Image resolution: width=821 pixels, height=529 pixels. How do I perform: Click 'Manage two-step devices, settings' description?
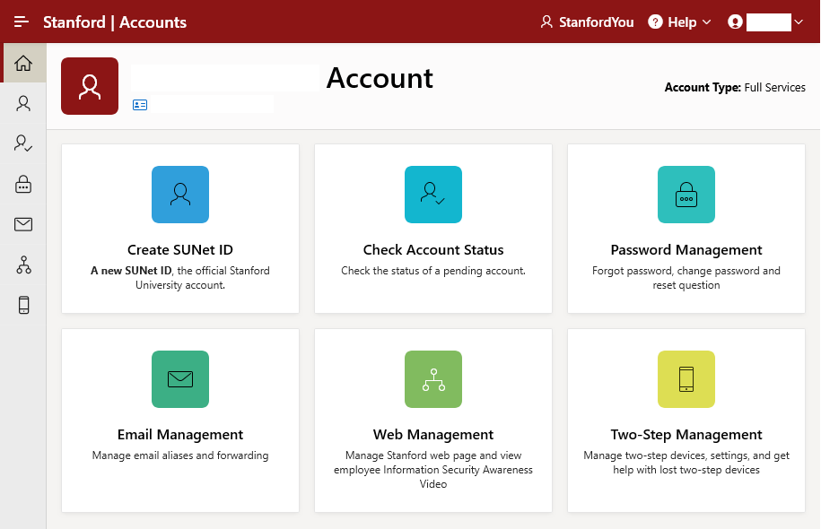686,463
